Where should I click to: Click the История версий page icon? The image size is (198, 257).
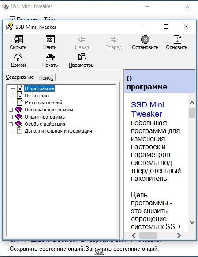click(x=20, y=103)
